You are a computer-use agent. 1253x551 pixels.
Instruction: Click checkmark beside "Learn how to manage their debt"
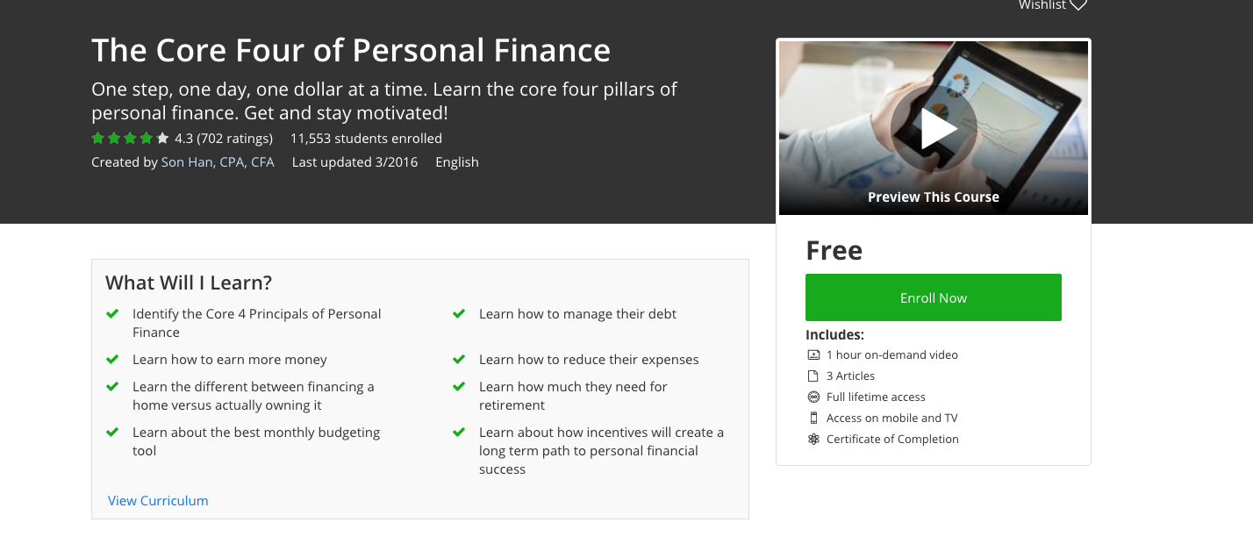click(459, 314)
